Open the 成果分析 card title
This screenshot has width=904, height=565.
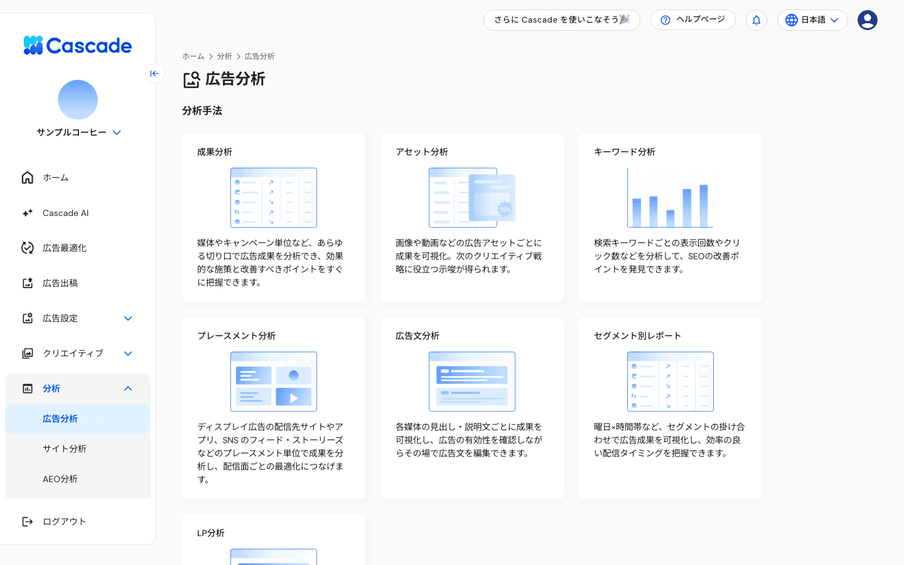[x=215, y=152]
